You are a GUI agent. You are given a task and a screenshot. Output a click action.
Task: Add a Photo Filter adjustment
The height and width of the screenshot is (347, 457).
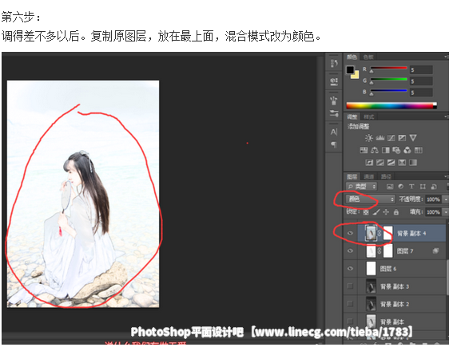396,150
